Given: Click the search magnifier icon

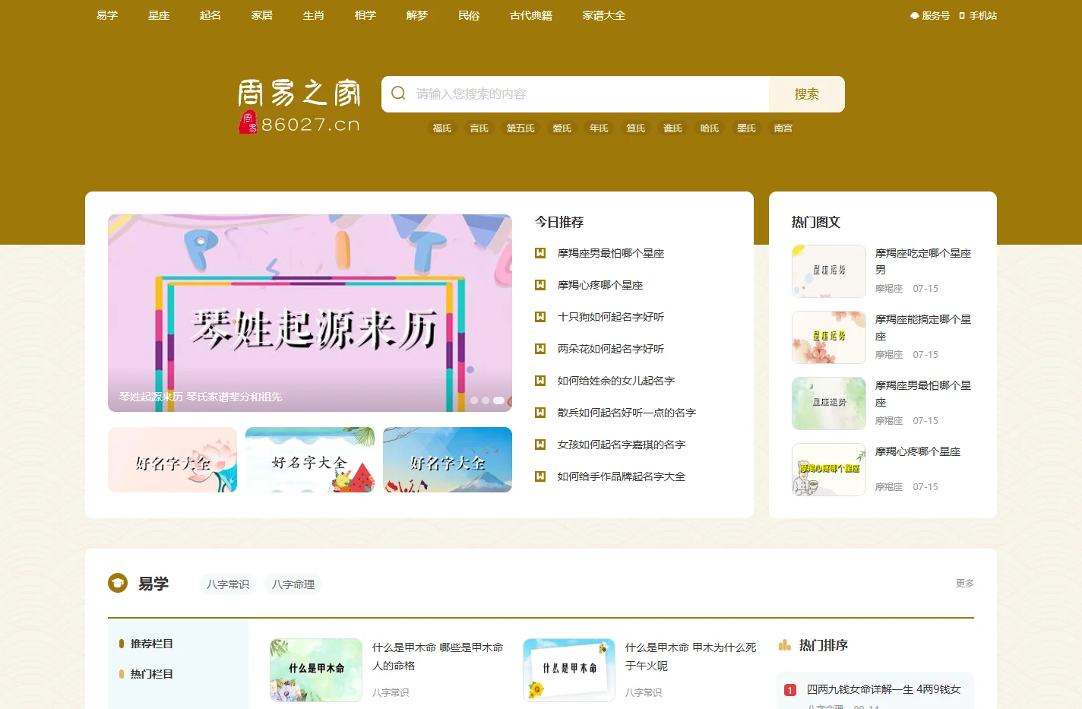Looking at the screenshot, I should coord(398,93).
